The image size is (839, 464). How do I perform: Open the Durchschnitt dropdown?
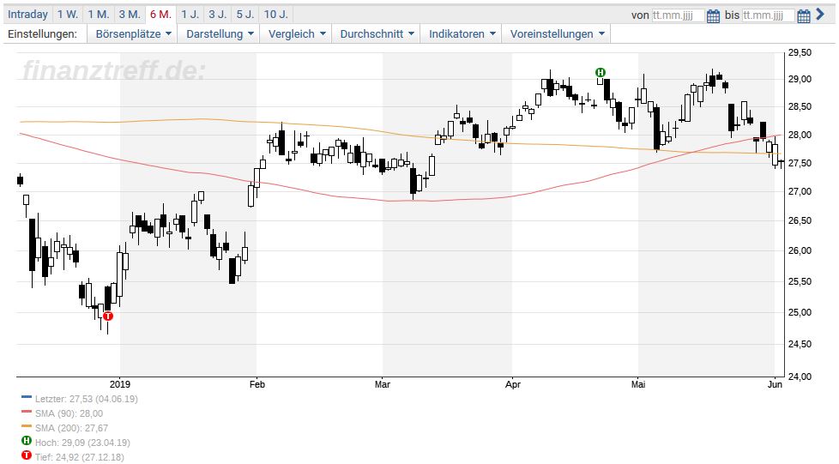tap(377, 33)
